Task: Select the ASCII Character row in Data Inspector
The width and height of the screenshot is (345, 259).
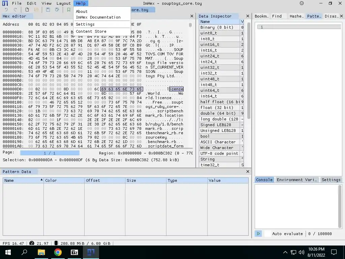Action: click(x=221, y=142)
